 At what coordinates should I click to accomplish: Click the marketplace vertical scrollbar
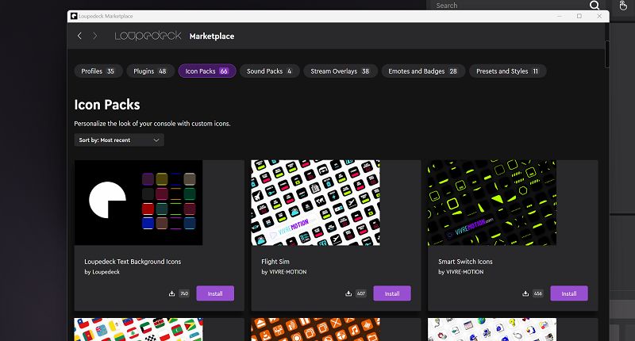(x=606, y=55)
